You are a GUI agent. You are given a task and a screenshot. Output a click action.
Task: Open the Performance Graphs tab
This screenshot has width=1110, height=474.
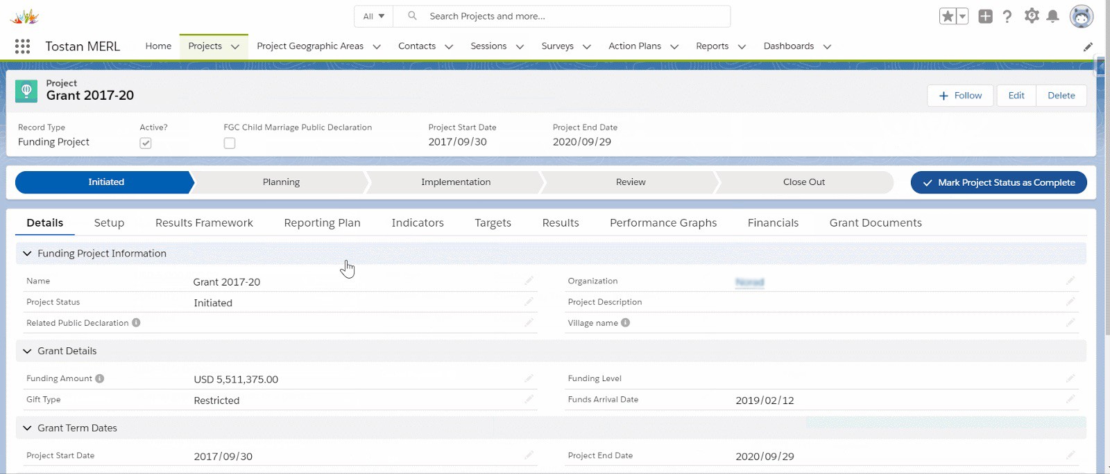(x=663, y=222)
